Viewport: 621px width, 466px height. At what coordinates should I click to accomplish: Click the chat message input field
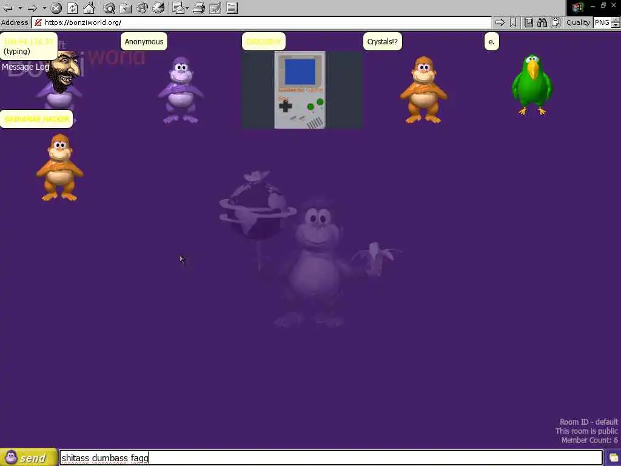click(x=331, y=458)
